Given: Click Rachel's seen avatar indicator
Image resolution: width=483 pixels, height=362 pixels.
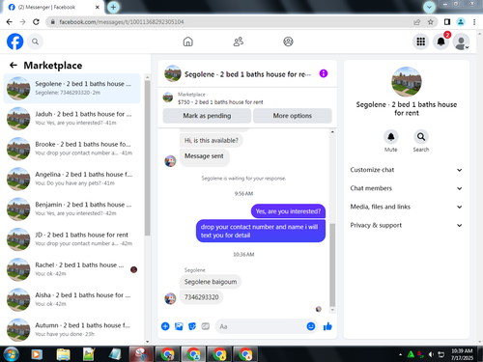Looking at the screenshot, I should coord(134,269).
